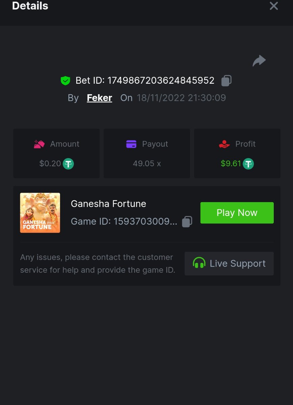The height and width of the screenshot is (405, 293).
Task: Click the share arrow icon
Action: [x=259, y=61]
